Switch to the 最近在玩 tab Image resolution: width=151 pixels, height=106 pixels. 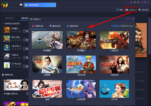click(x=10, y=18)
